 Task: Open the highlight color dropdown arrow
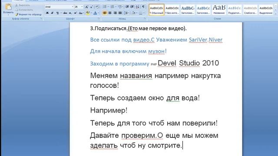click(x=91, y=13)
